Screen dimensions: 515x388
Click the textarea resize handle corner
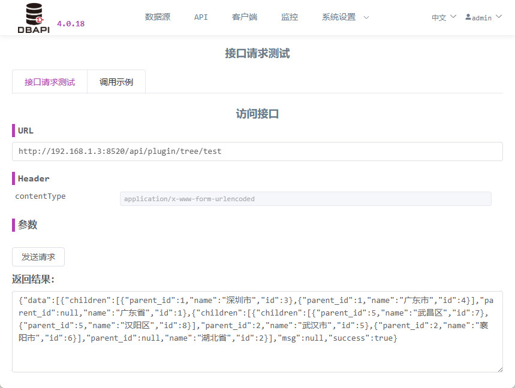tap(500, 369)
